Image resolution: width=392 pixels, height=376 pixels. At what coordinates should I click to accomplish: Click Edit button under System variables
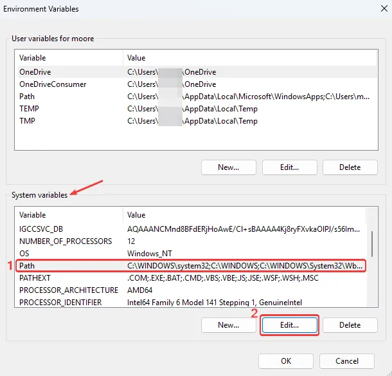tap(289, 325)
